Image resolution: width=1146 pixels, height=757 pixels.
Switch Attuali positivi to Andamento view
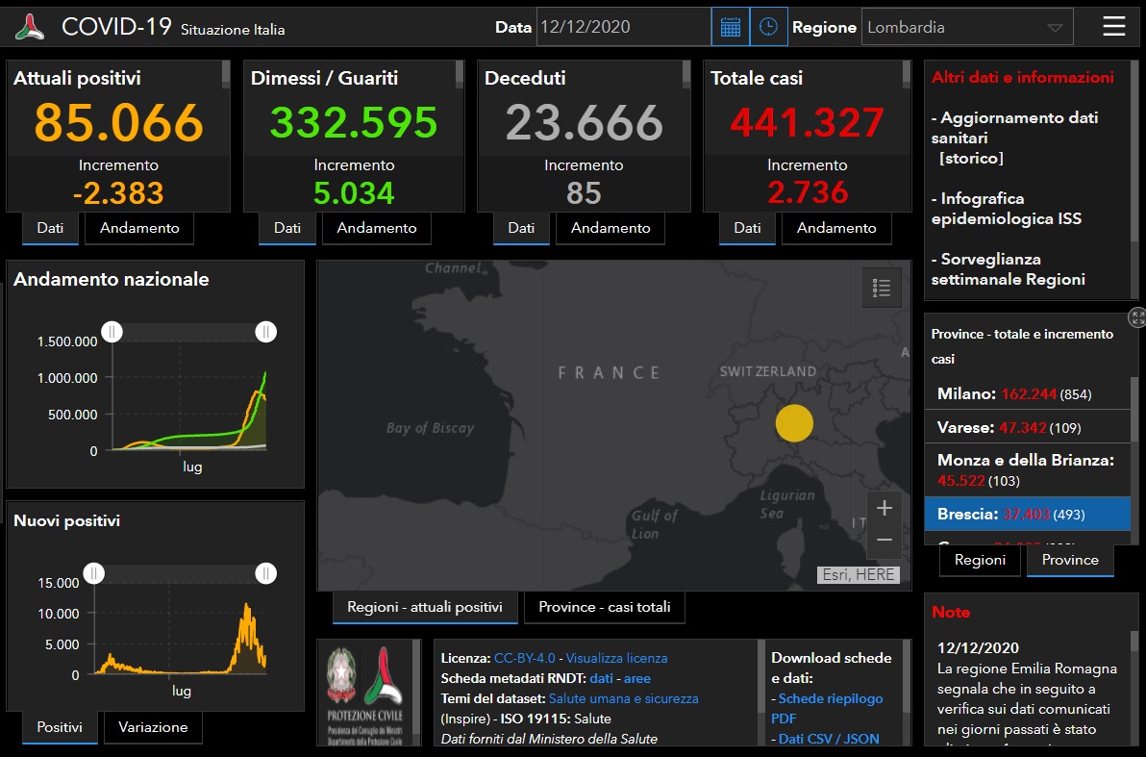[139, 228]
